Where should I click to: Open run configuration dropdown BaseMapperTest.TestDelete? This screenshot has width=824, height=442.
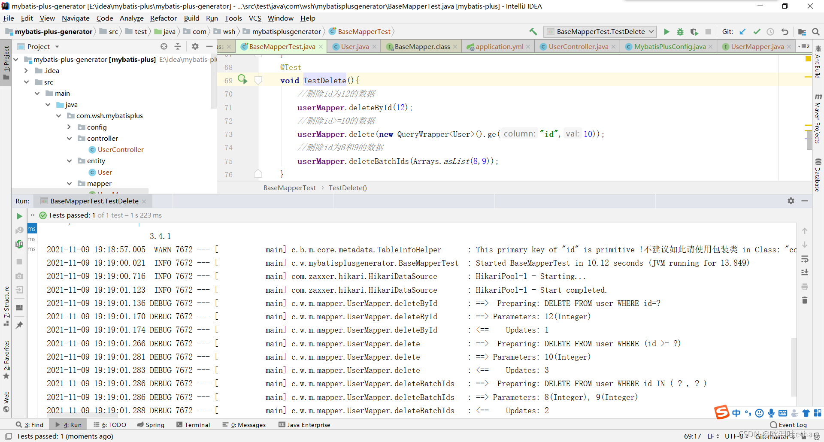pyautogui.click(x=600, y=31)
